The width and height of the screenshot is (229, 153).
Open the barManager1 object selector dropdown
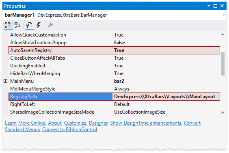[224, 15]
